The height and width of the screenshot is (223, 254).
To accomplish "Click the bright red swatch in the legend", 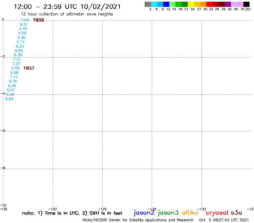I will [209, 4].
